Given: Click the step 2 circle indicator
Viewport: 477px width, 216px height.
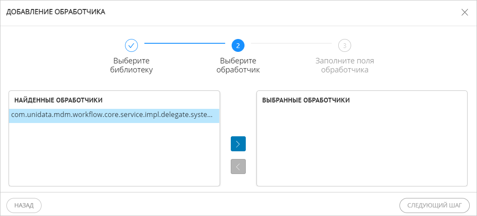Looking at the screenshot, I should [x=238, y=45].
